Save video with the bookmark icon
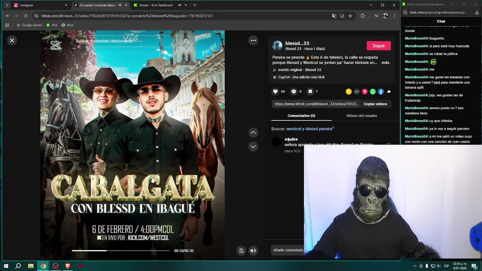The width and height of the screenshot is (482, 271). pyautogui.click(x=310, y=91)
